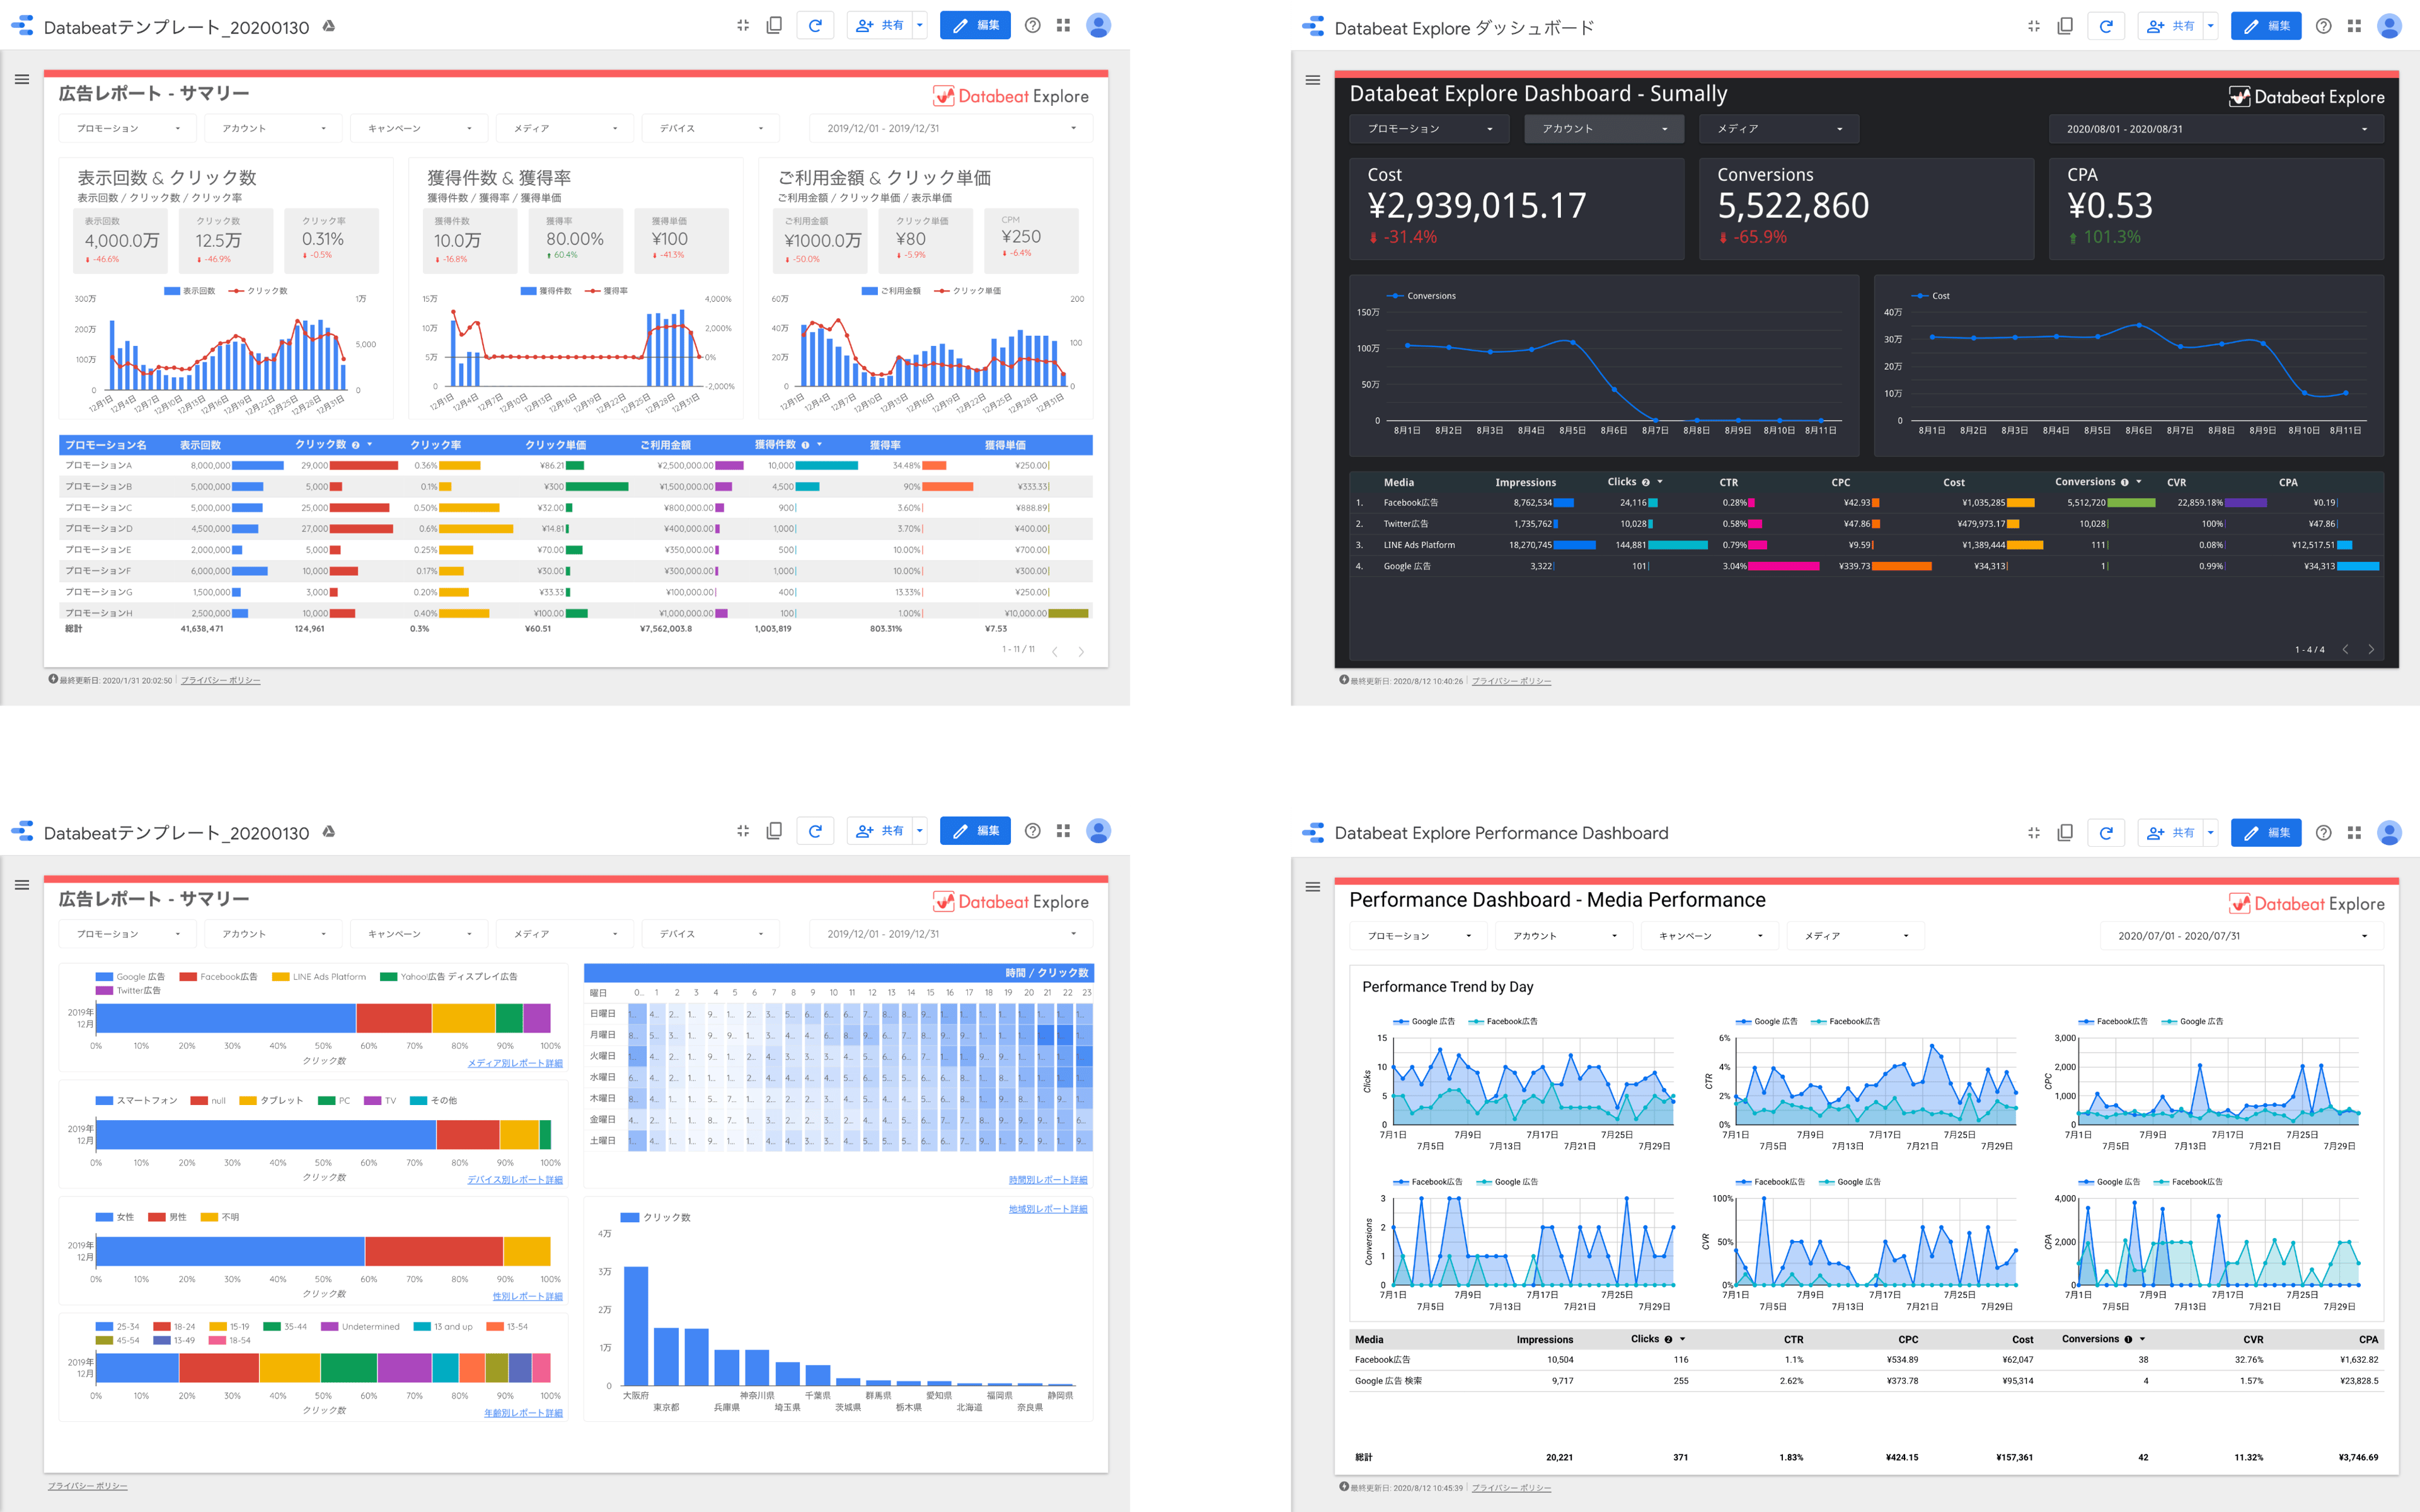Go to the next table page in the dark dashboard

coord(2371,649)
